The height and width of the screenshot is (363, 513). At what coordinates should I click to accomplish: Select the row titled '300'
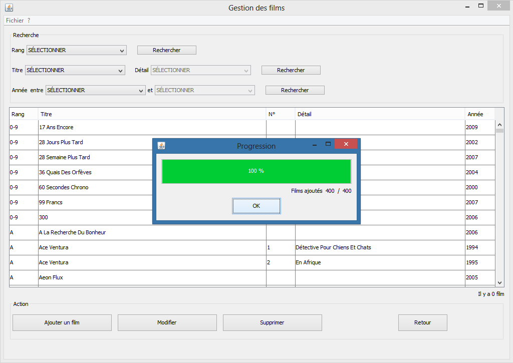[252, 217]
